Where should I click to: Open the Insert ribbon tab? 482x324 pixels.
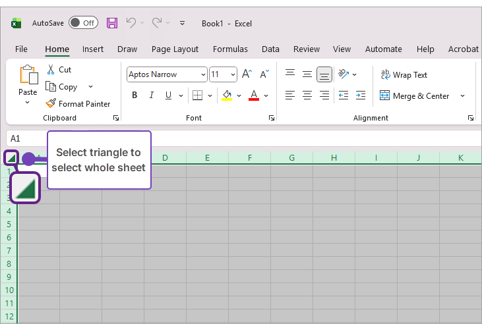point(92,49)
